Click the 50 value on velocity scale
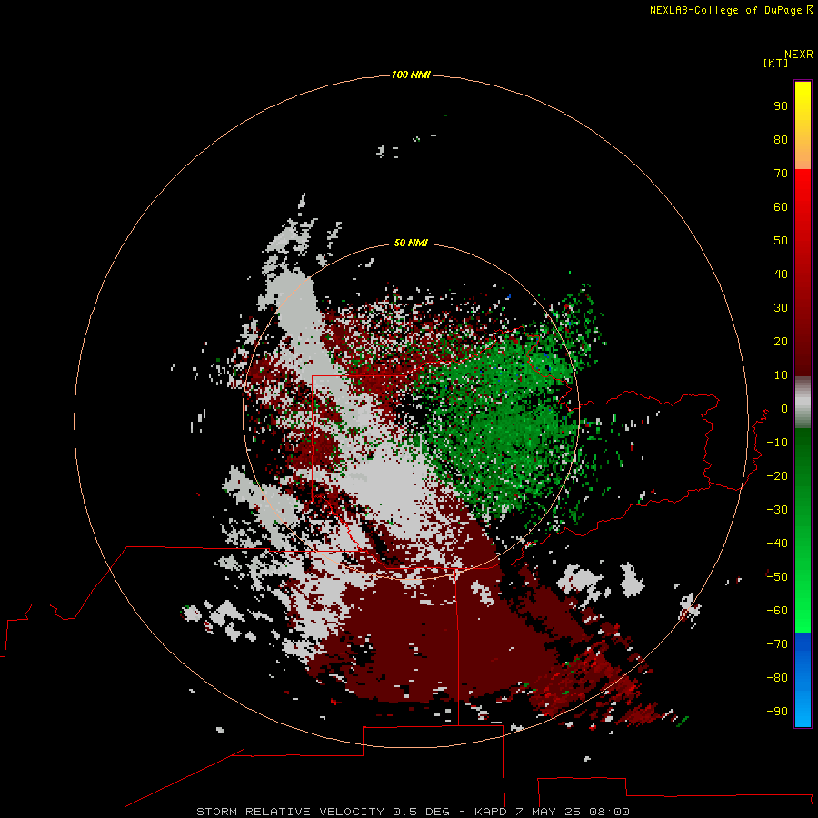 click(781, 241)
